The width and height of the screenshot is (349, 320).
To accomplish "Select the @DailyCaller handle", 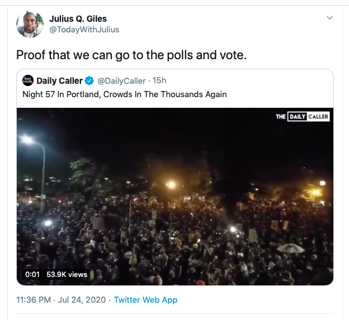I will point(121,81).
